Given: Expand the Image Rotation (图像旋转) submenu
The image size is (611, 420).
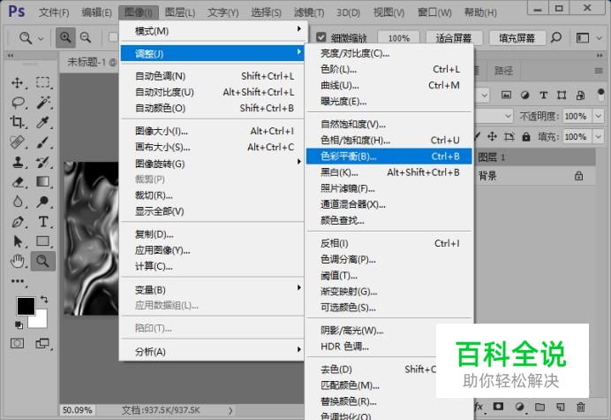Looking at the screenshot, I should pyautogui.click(x=212, y=164).
